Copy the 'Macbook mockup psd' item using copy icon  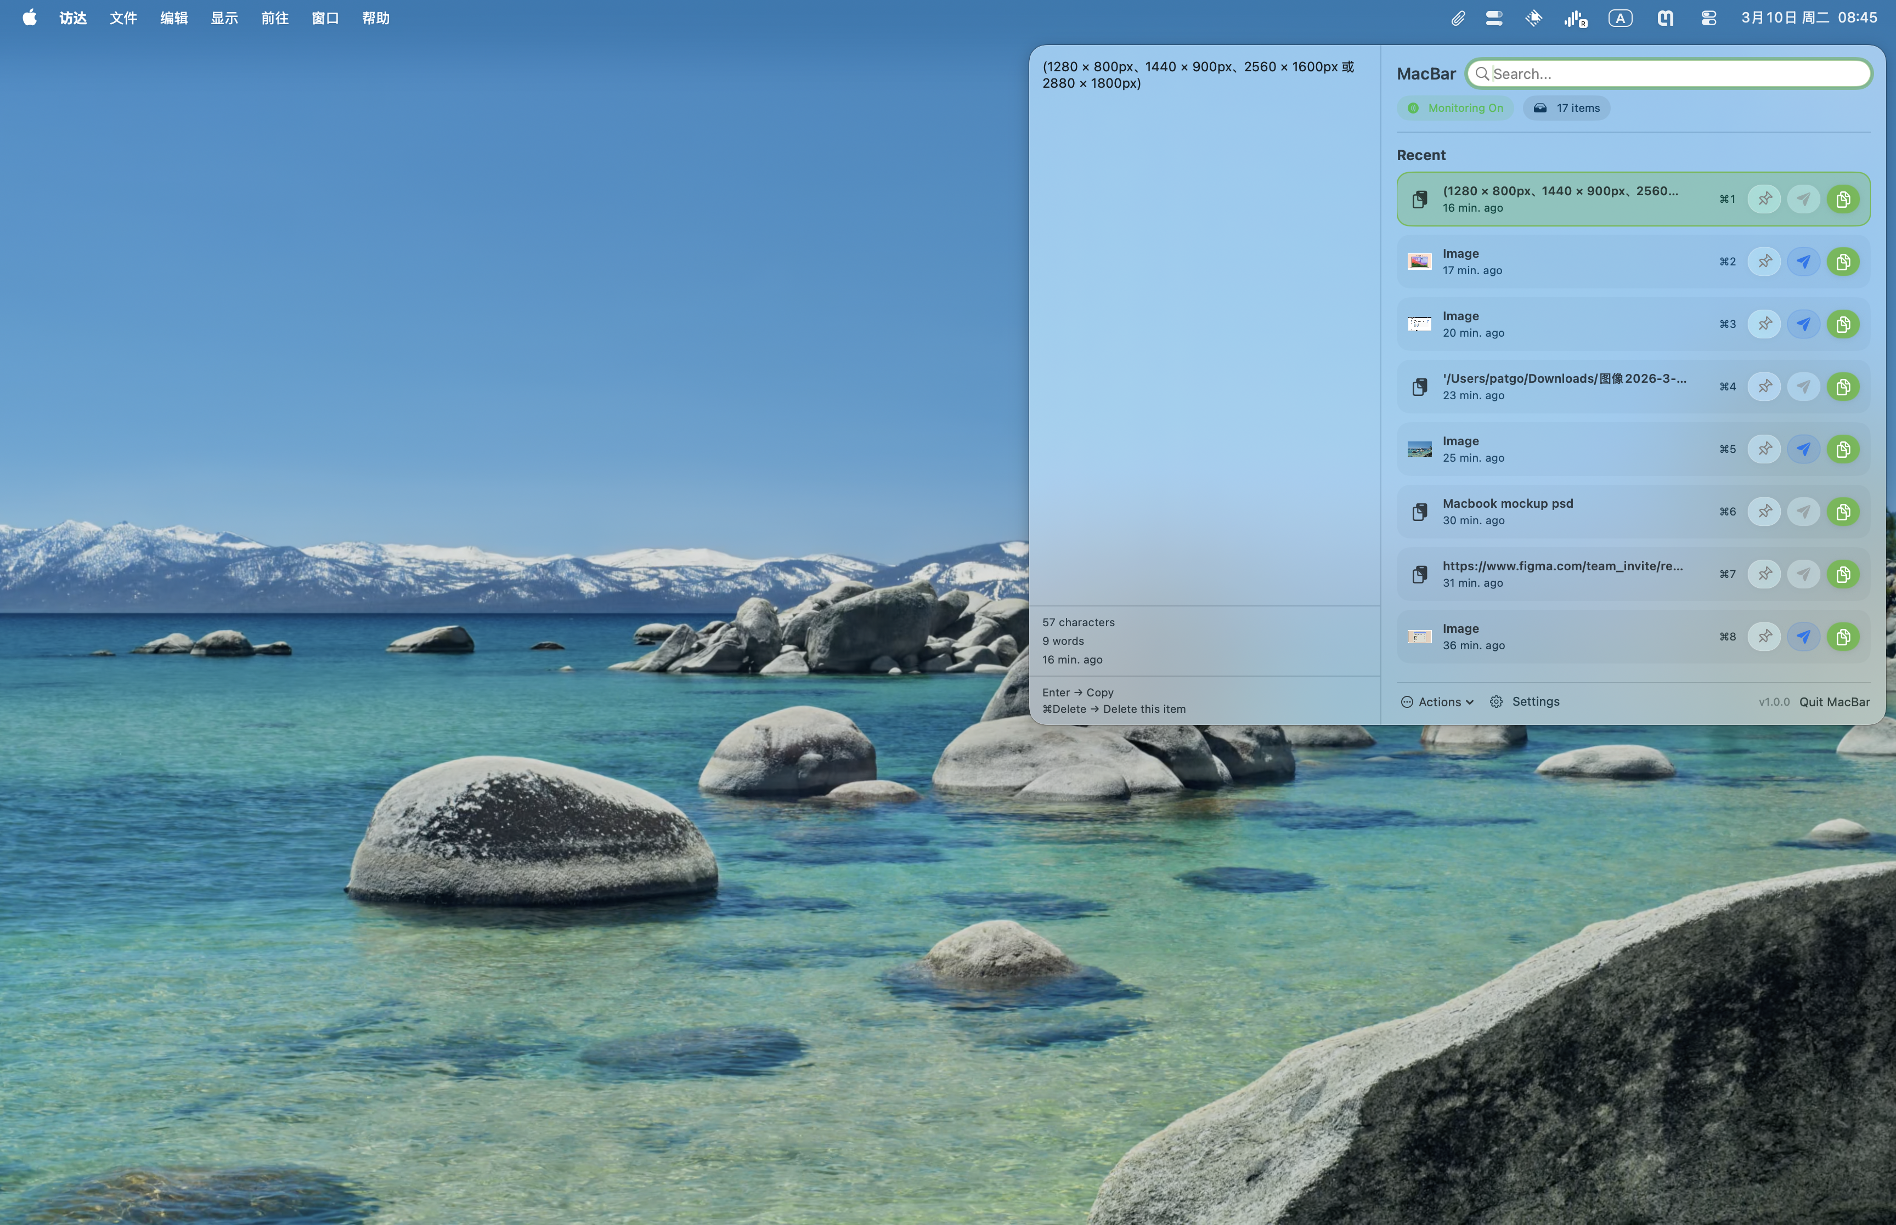click(x=1844, y=511)
